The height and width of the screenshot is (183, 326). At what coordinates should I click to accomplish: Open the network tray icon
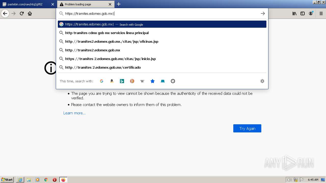point(296,180)
